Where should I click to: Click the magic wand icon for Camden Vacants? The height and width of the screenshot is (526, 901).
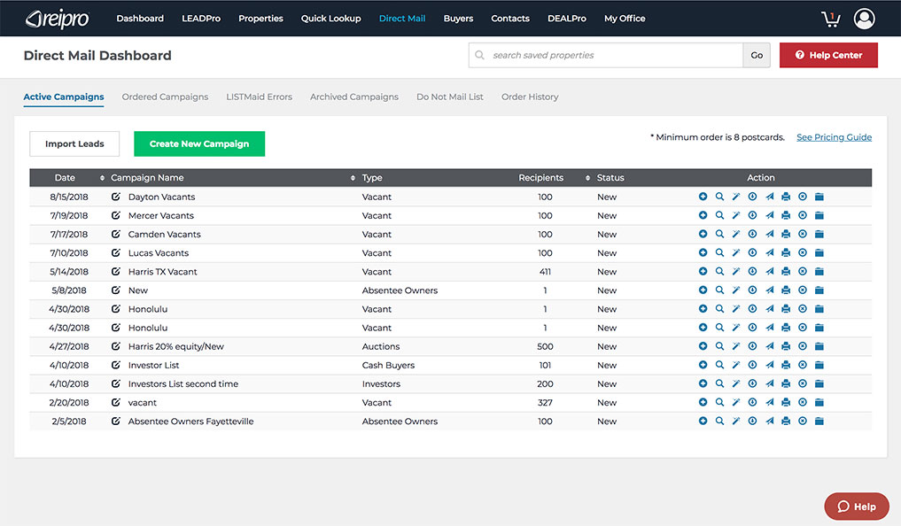[735, 235]
